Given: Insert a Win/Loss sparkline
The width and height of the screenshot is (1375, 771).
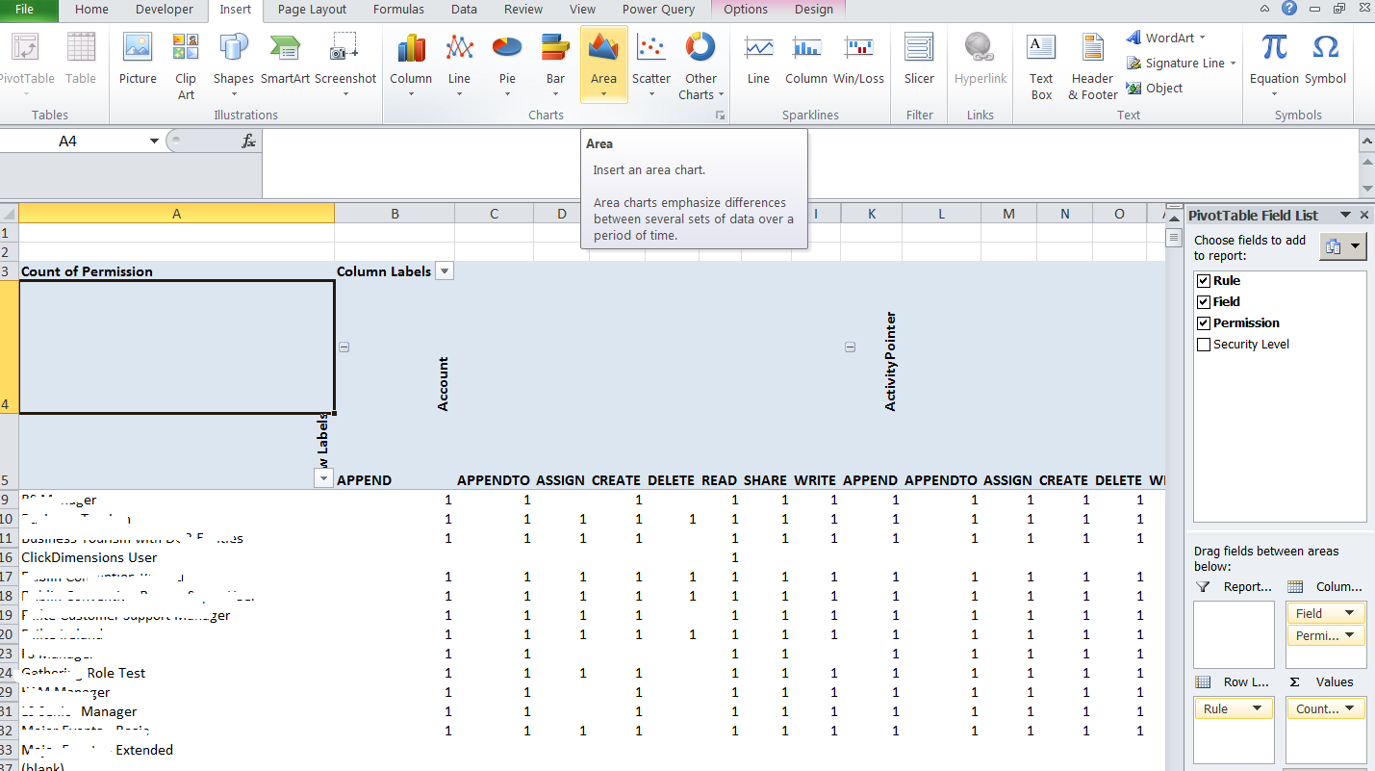Looking at the screenshot, I should 858,58.
